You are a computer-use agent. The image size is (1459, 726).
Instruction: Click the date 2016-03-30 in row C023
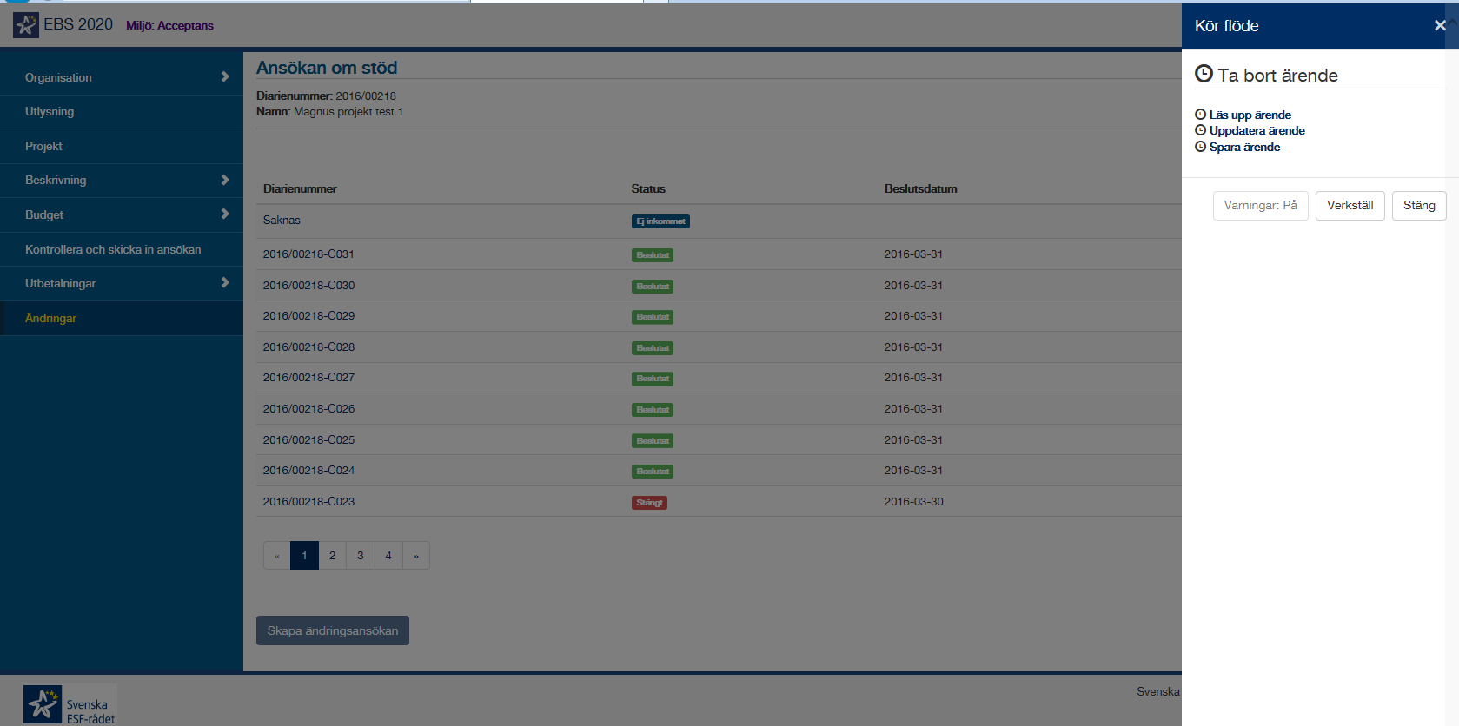pyautogui.click(x=913, y=502)
